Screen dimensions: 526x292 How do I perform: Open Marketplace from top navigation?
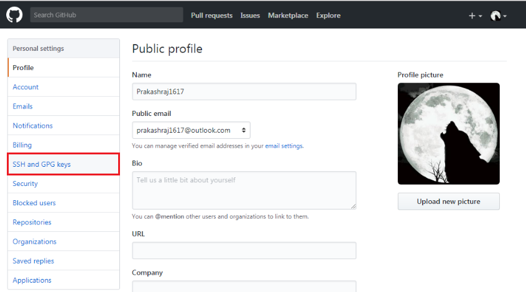[288, 15]
